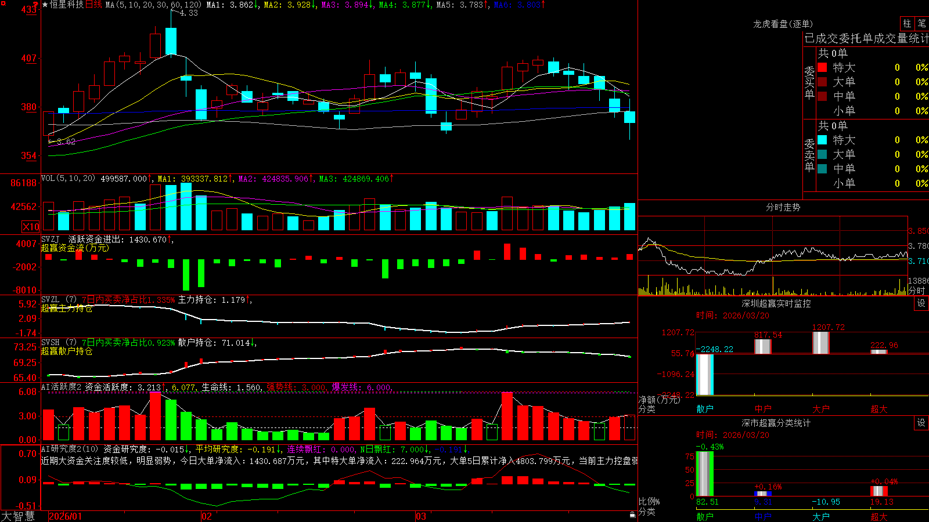Click the 433 price axis label
The height and width of the screenshot is (522, 929).
pos(29,9)
